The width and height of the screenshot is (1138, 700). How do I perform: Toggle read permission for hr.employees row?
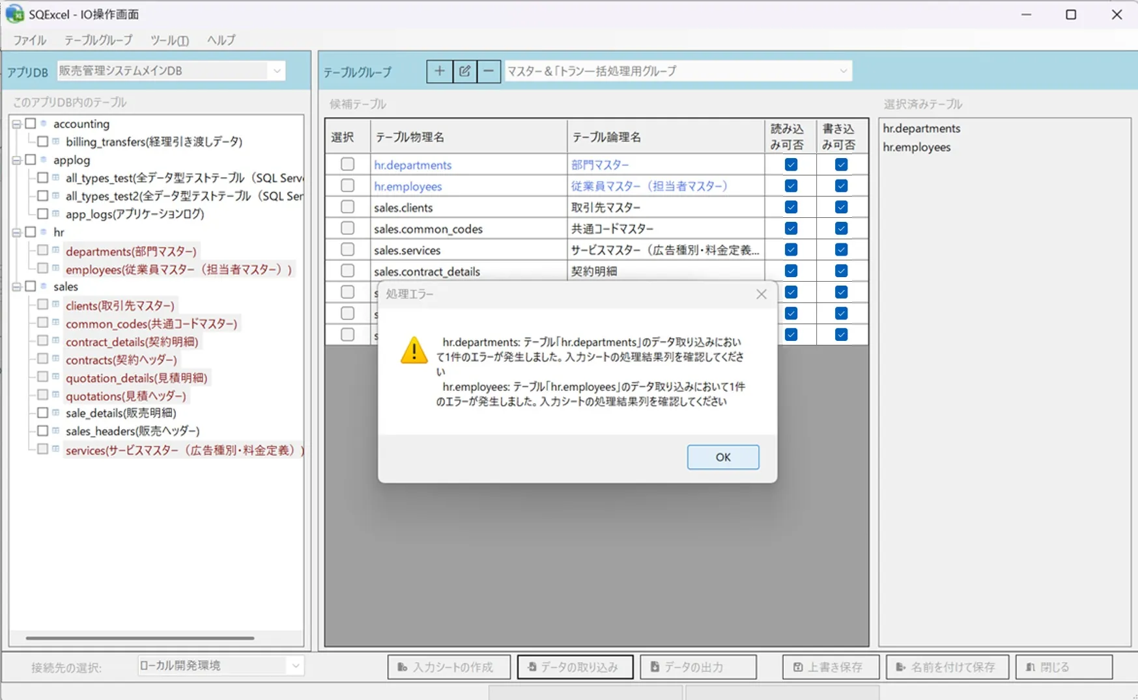point(791,186)
